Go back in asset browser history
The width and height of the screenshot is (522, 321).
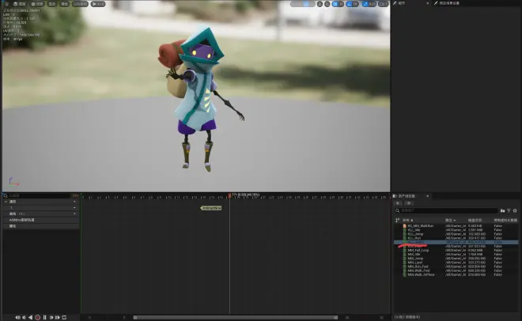tap(398, 203)
